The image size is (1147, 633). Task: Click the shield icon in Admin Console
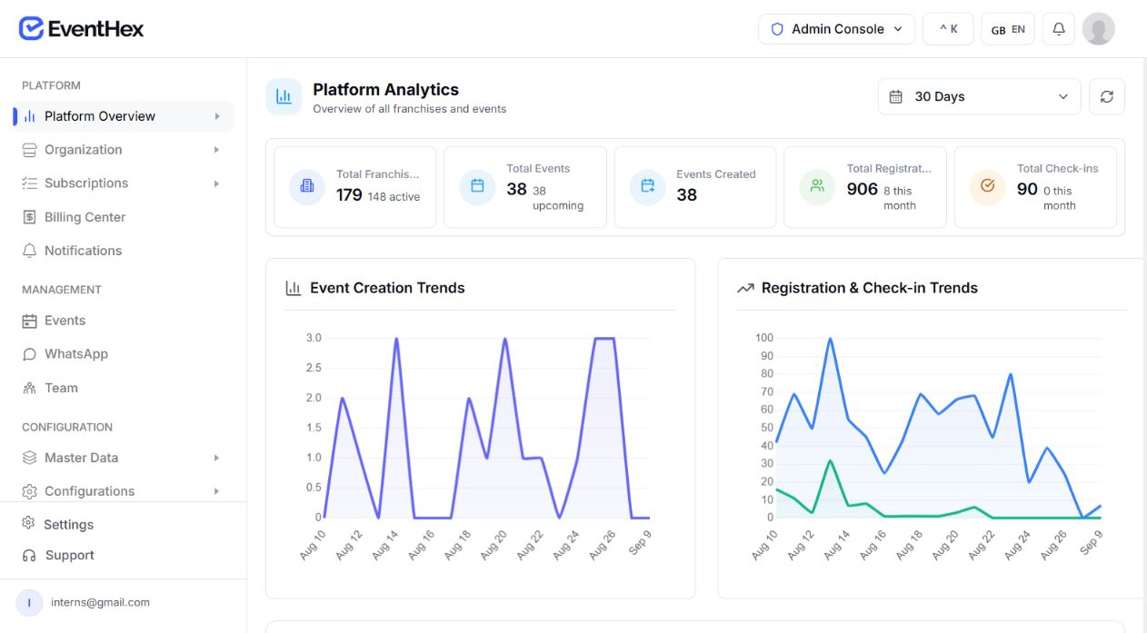[776, 29]
